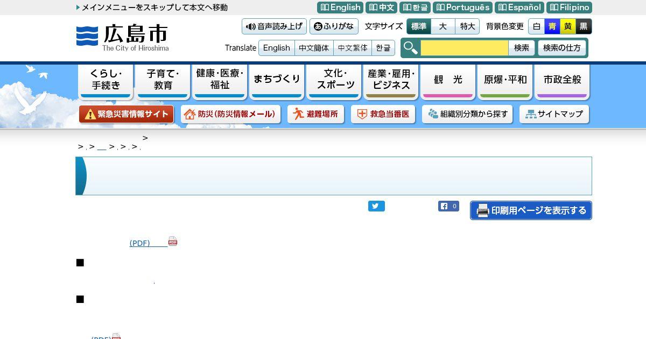Click the PDF file icon beside first link

(173, 241)
